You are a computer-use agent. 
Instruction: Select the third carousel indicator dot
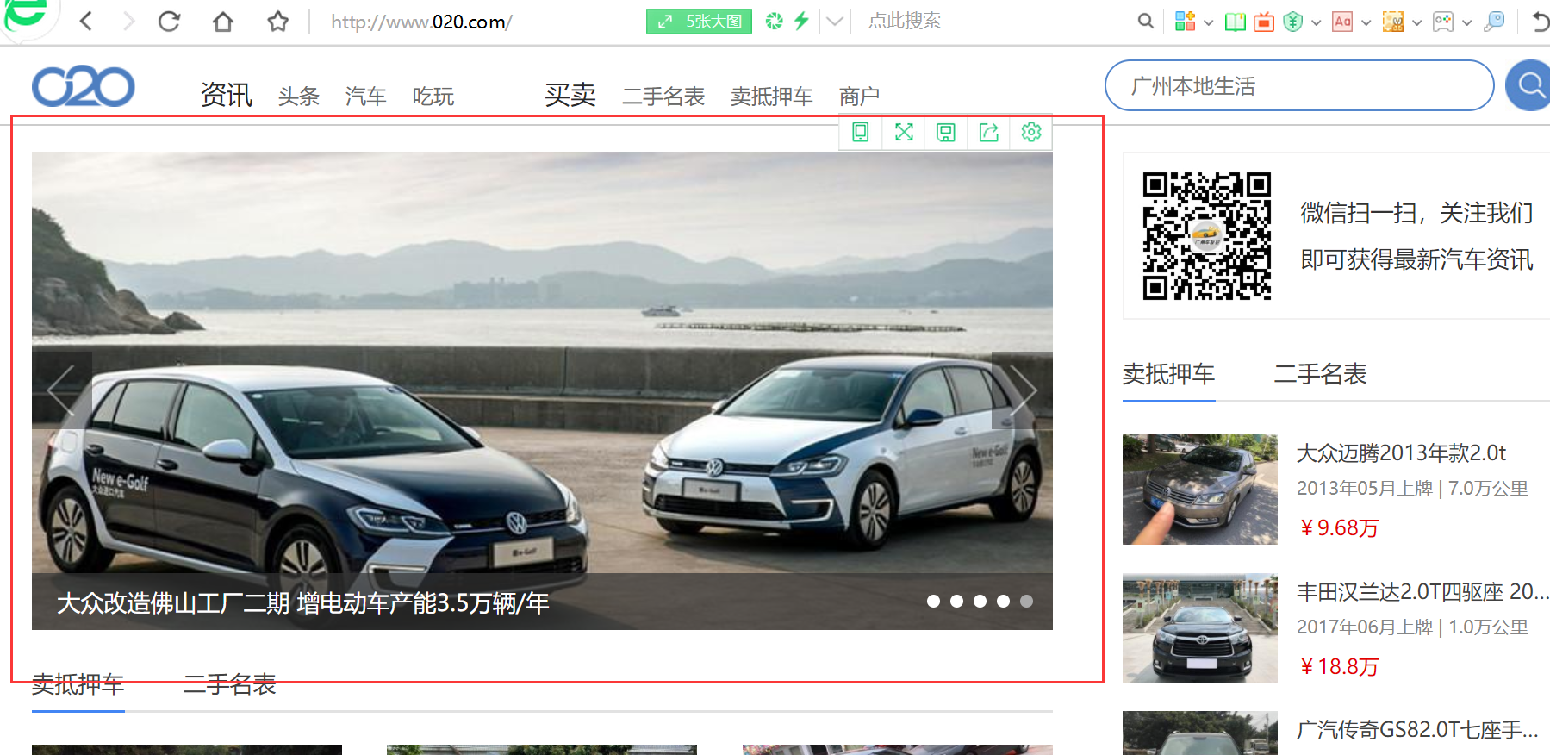click(x=980, y=602)
